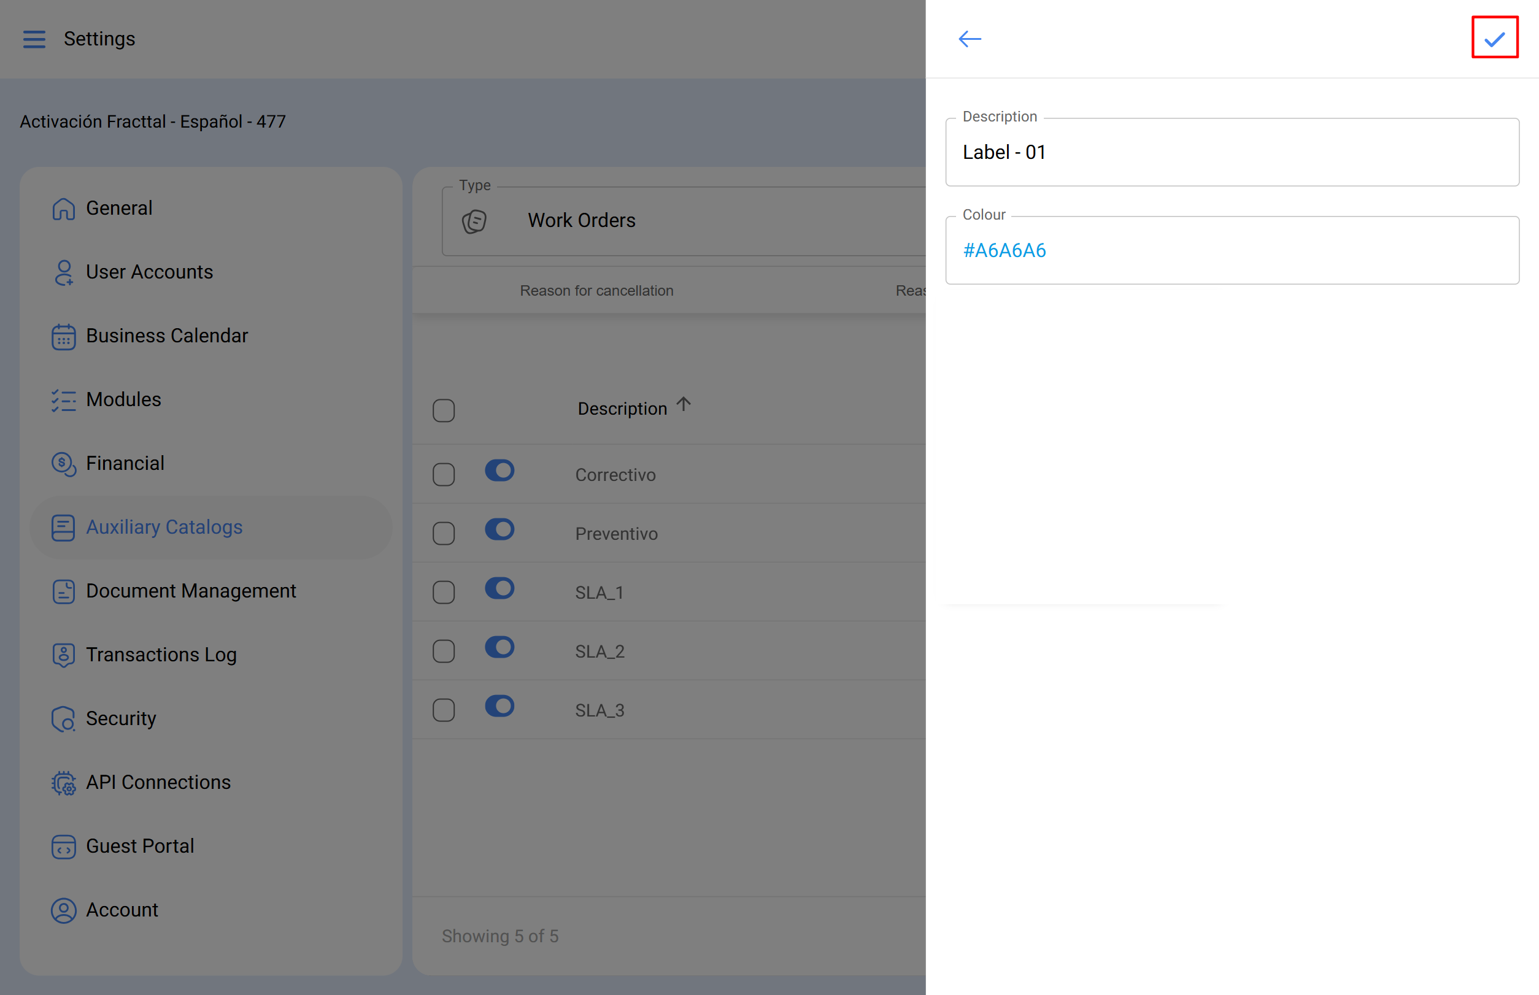Click the Security shield icon
1539x995 pixels.
click(63, 719)
